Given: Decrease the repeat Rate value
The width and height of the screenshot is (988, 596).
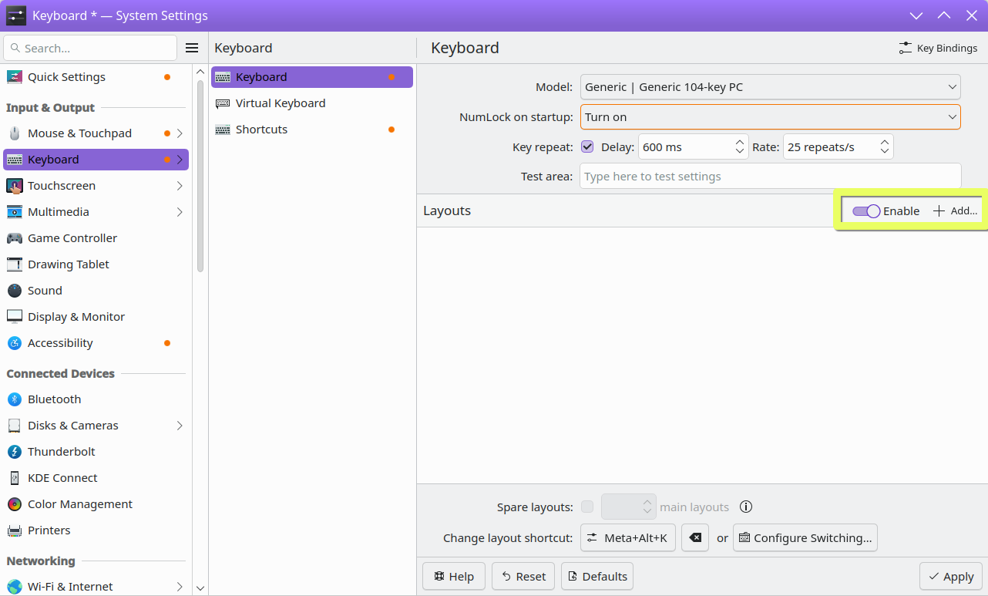Looking at the screenshot, I should coord(885,152).
